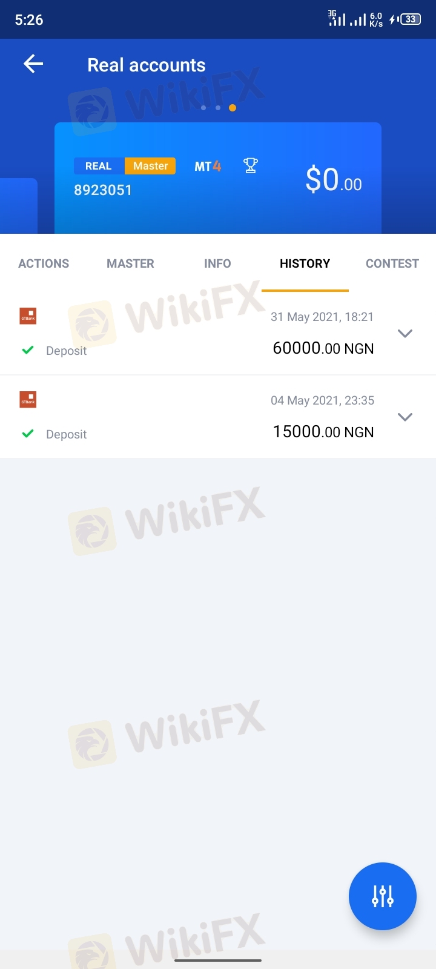Tap the previous account card on left edge
Viewport: 436px width, 969px height.
[19, 206]
